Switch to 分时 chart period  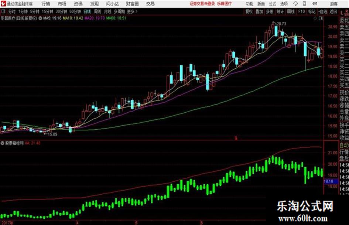[12, 11]
